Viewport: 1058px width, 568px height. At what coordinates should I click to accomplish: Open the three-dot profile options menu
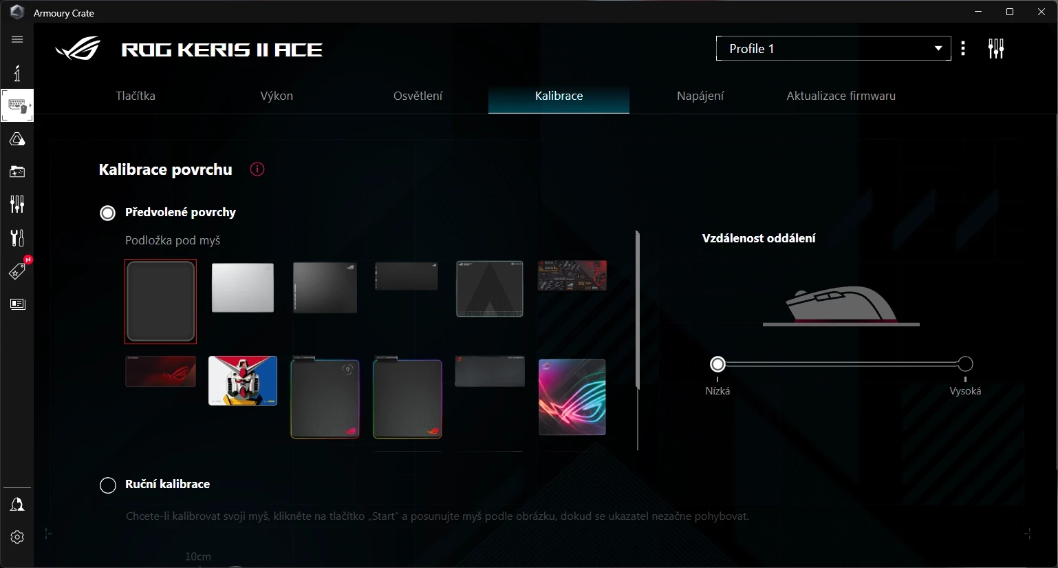963,48
